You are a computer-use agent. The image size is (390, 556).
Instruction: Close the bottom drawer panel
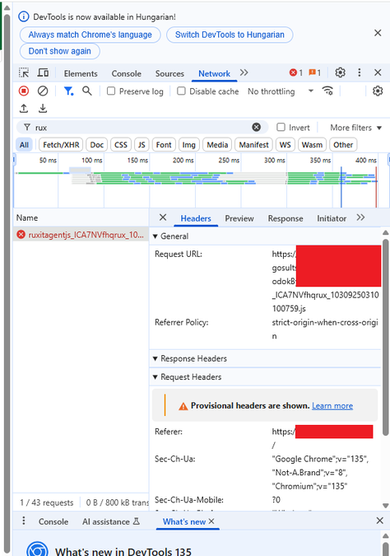(x=380, y=521)
